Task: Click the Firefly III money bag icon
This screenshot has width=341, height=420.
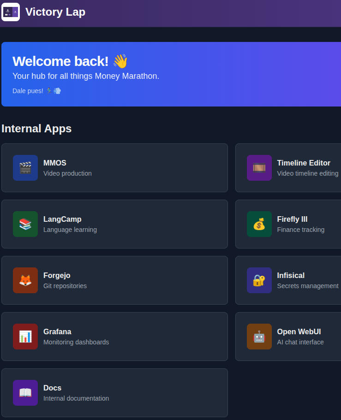Action: [x=259, y=224]
